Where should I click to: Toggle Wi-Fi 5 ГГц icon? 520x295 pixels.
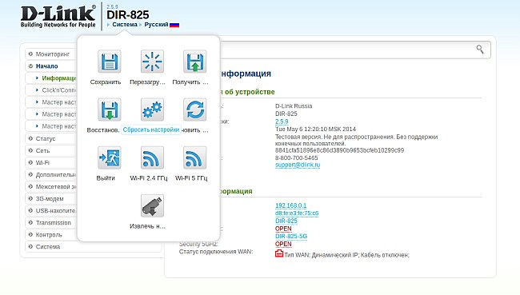[x=195, y=157]
